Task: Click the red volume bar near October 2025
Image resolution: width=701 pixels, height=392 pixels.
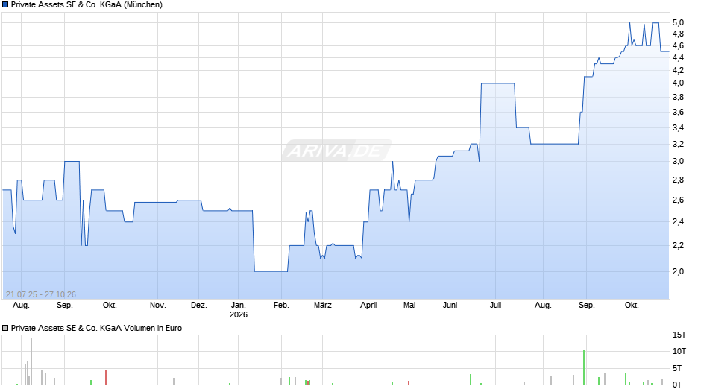Action: (106, 378)
